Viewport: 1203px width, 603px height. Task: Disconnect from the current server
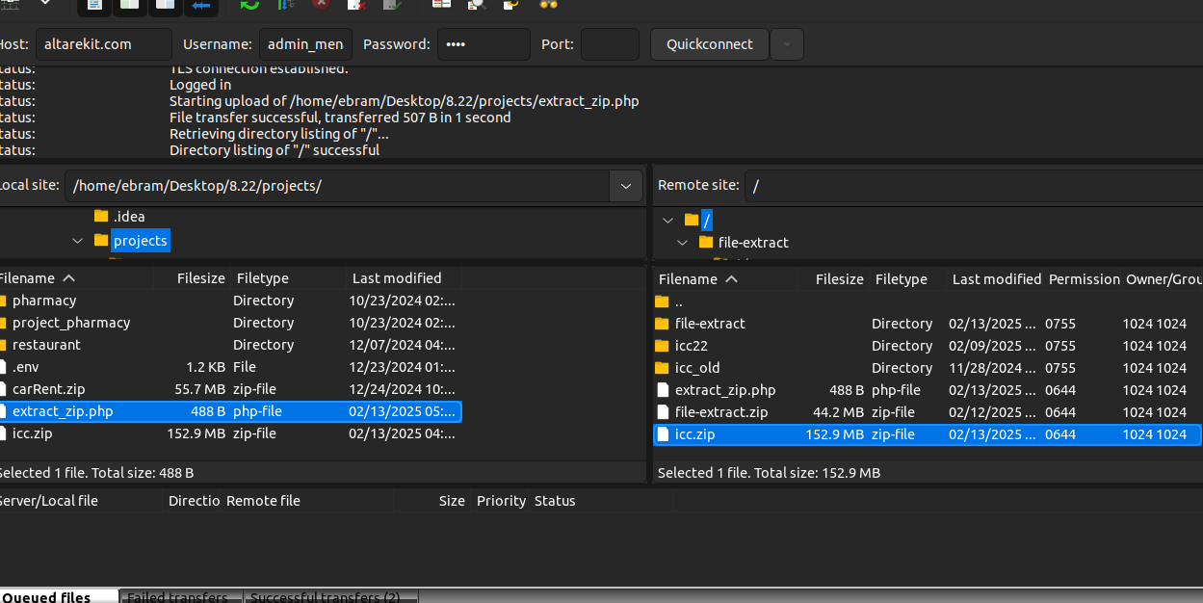click(x=356, y=5)
